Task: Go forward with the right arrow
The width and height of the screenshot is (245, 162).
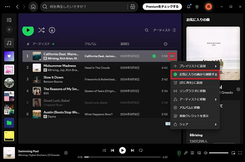Action: (24, 7)
